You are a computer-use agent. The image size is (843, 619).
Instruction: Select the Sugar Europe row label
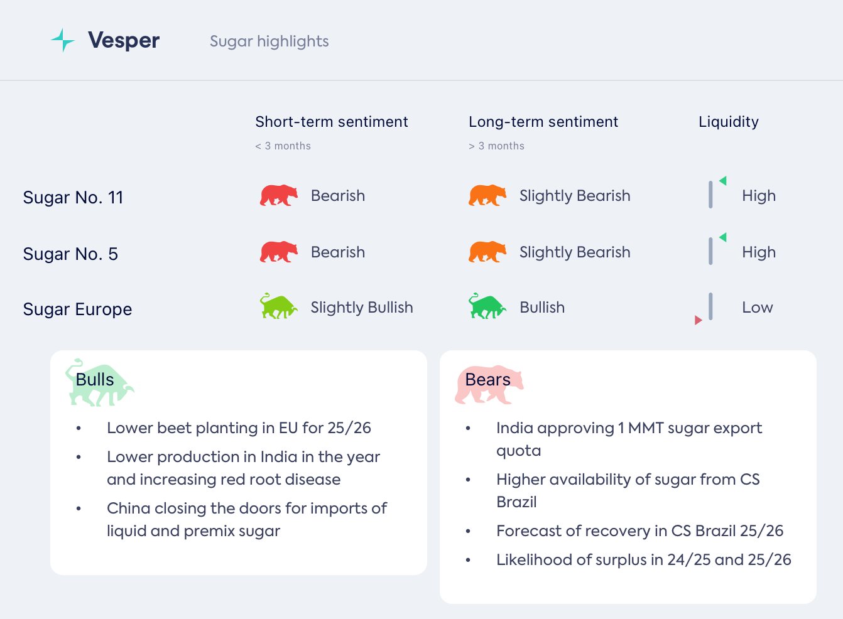pos(77,309)
